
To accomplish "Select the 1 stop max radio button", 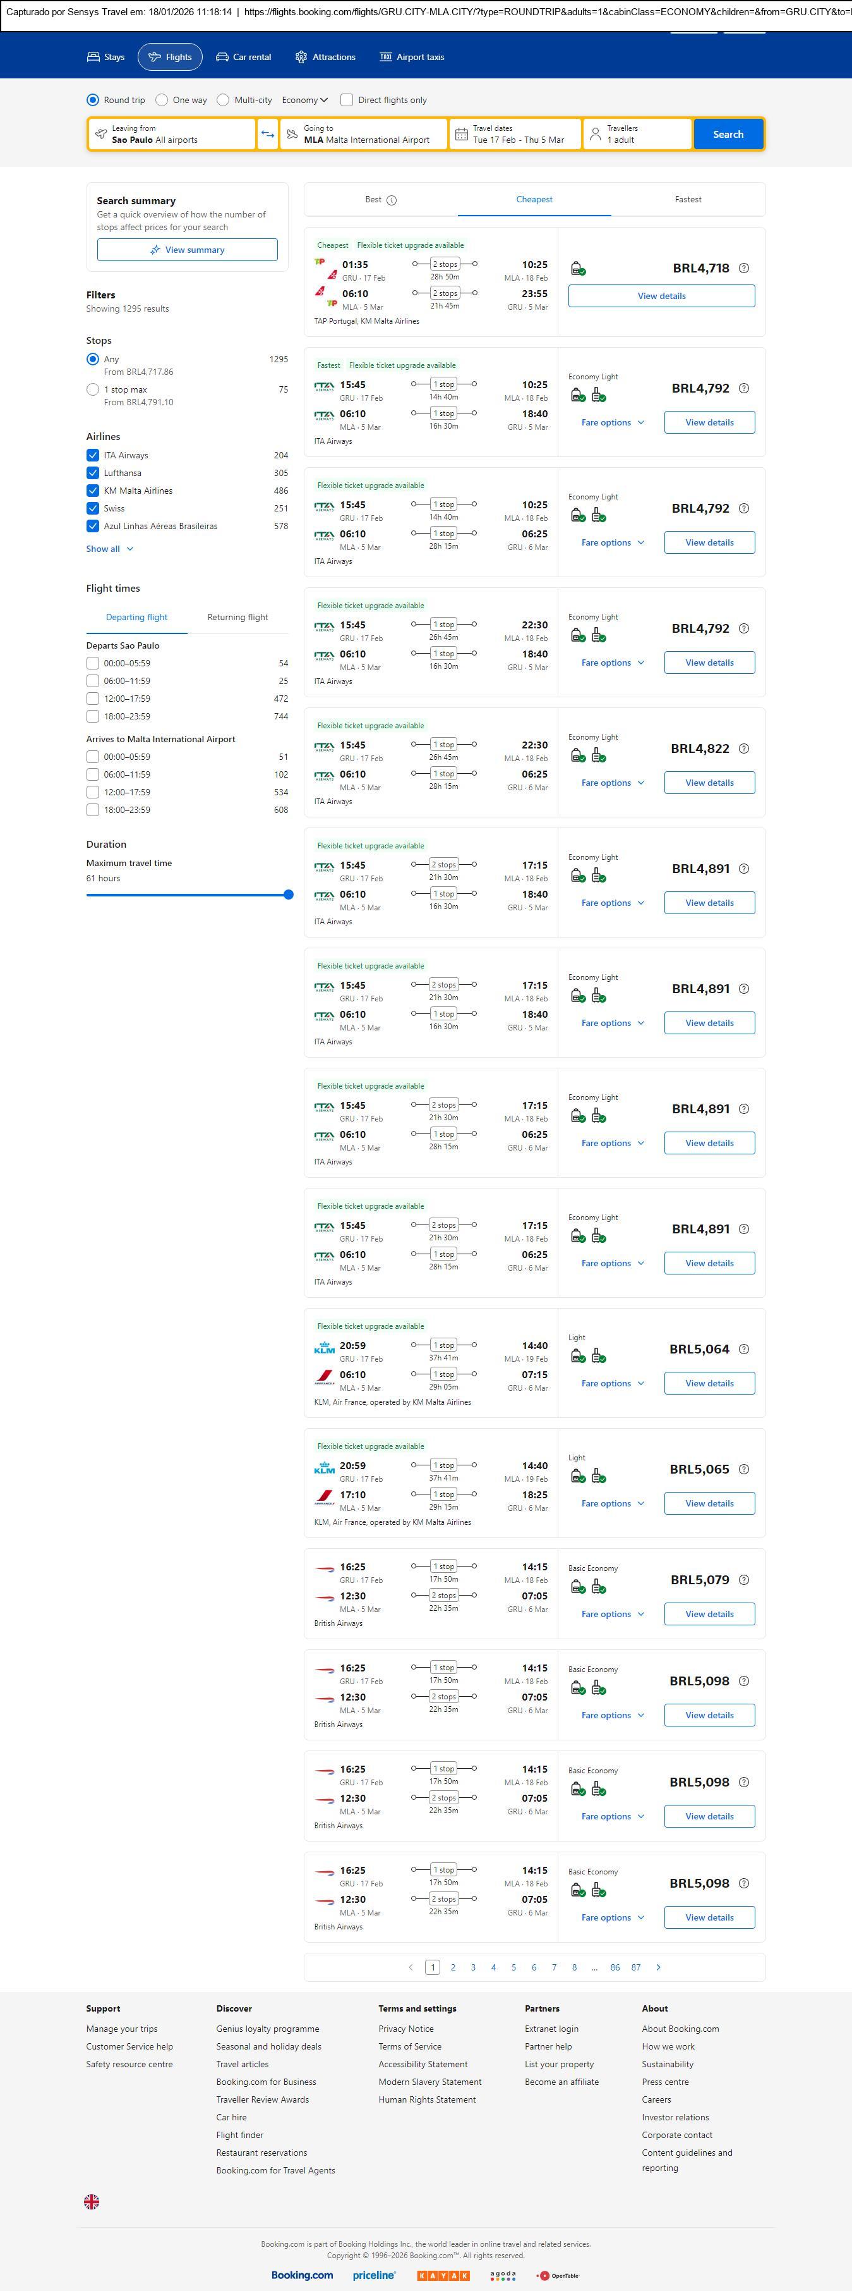I will 92,389.
